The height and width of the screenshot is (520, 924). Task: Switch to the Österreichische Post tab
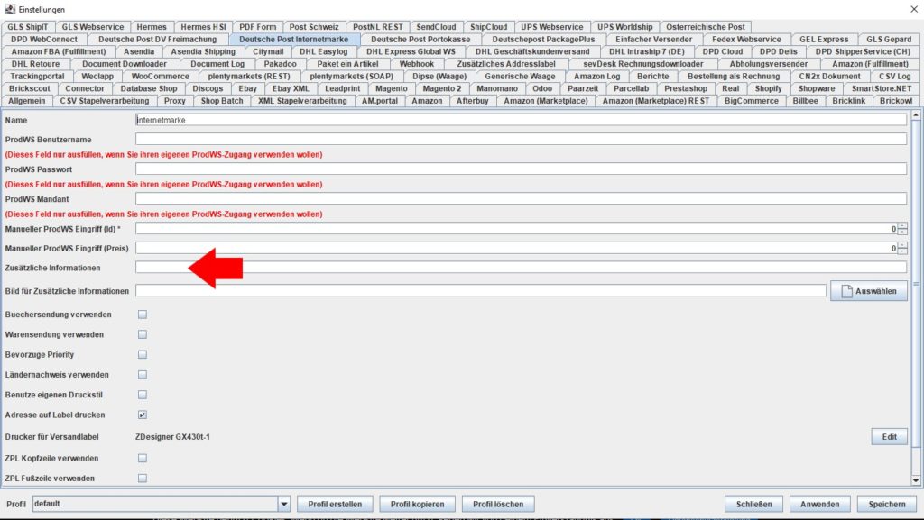point(706,27)
